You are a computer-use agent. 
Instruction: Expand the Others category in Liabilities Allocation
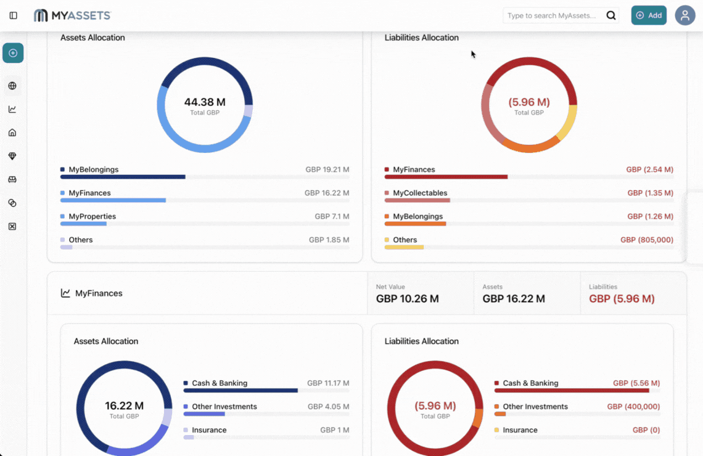tap(404, 240)
